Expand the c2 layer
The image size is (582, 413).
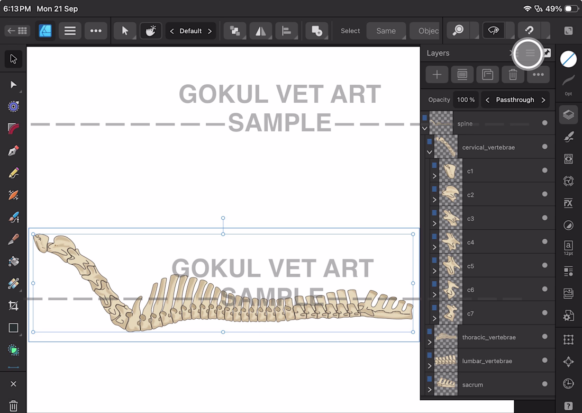click(434, 200)
